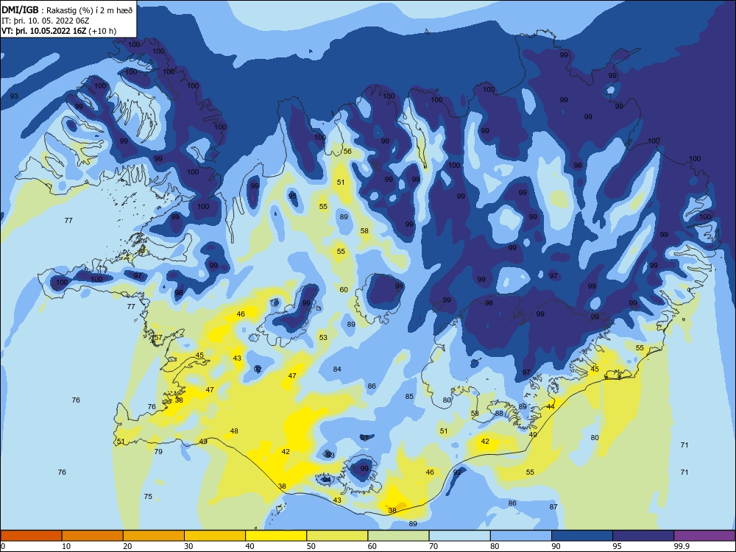Image resolution: width=736 pixels, height=552 pixels.
Task: Click the legend scale label '90'
Action: click(556, 546)
